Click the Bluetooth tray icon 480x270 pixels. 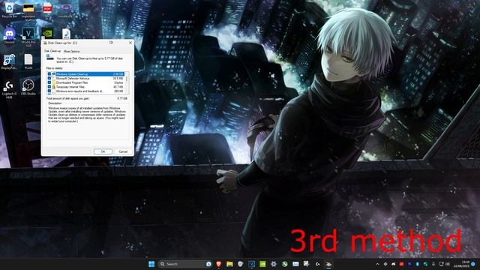coord(418,264)
